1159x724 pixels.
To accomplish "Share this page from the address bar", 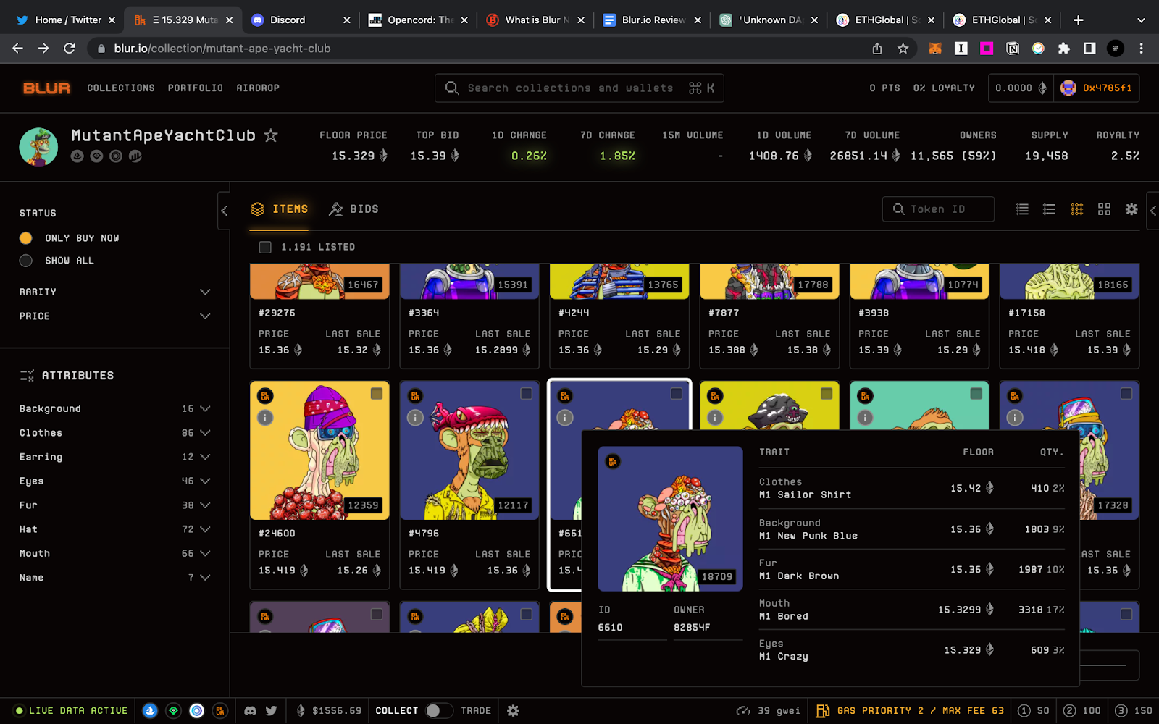I will pyautogui.click(x=877, y=49).
